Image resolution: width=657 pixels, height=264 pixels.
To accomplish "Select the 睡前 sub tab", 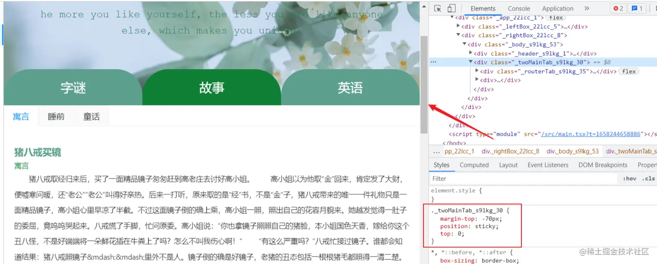I will (x=56, y=117).
